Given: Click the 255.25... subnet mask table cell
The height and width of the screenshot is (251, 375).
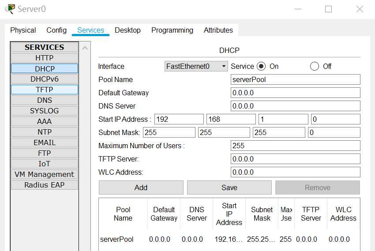Looking at the screenshot, I should click(x=261, y=239).
